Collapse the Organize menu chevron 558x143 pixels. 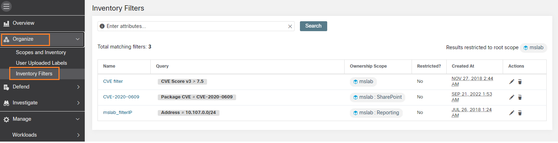78,39
